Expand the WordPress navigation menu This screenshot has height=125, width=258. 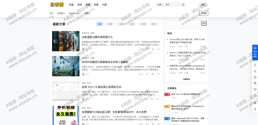75,13
